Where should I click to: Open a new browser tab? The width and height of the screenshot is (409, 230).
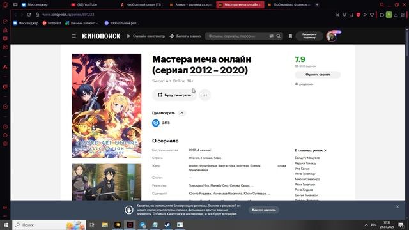point(317,4)
